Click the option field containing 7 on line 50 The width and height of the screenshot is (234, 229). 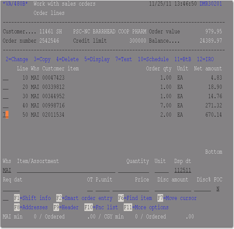point(6,115)
